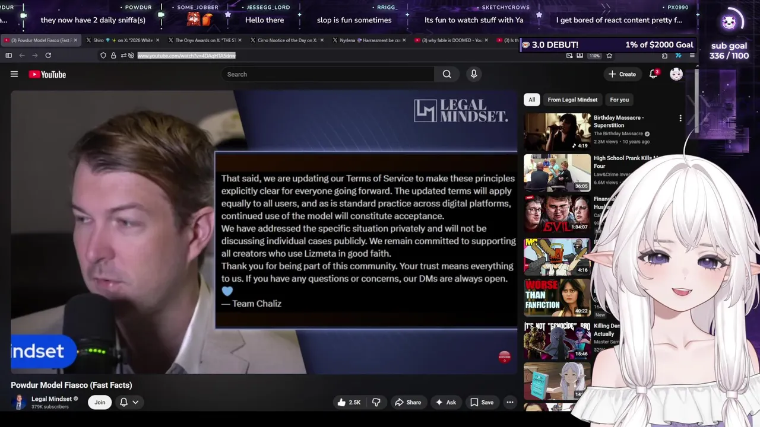Click the Legal Mindset channel avatar
The width and height of the screenshot is (760, 427).
point(19,402)
